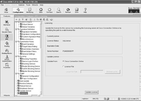Open the Building Blocks feature

(x=7, y=51)
